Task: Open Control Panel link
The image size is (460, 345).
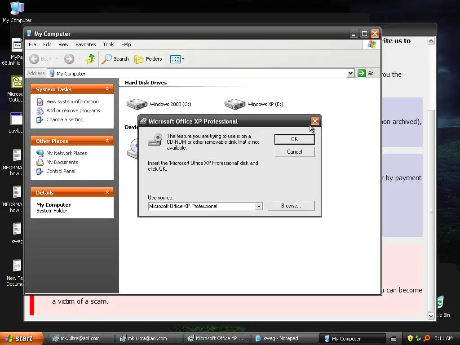Action: [x=61, y=171]
